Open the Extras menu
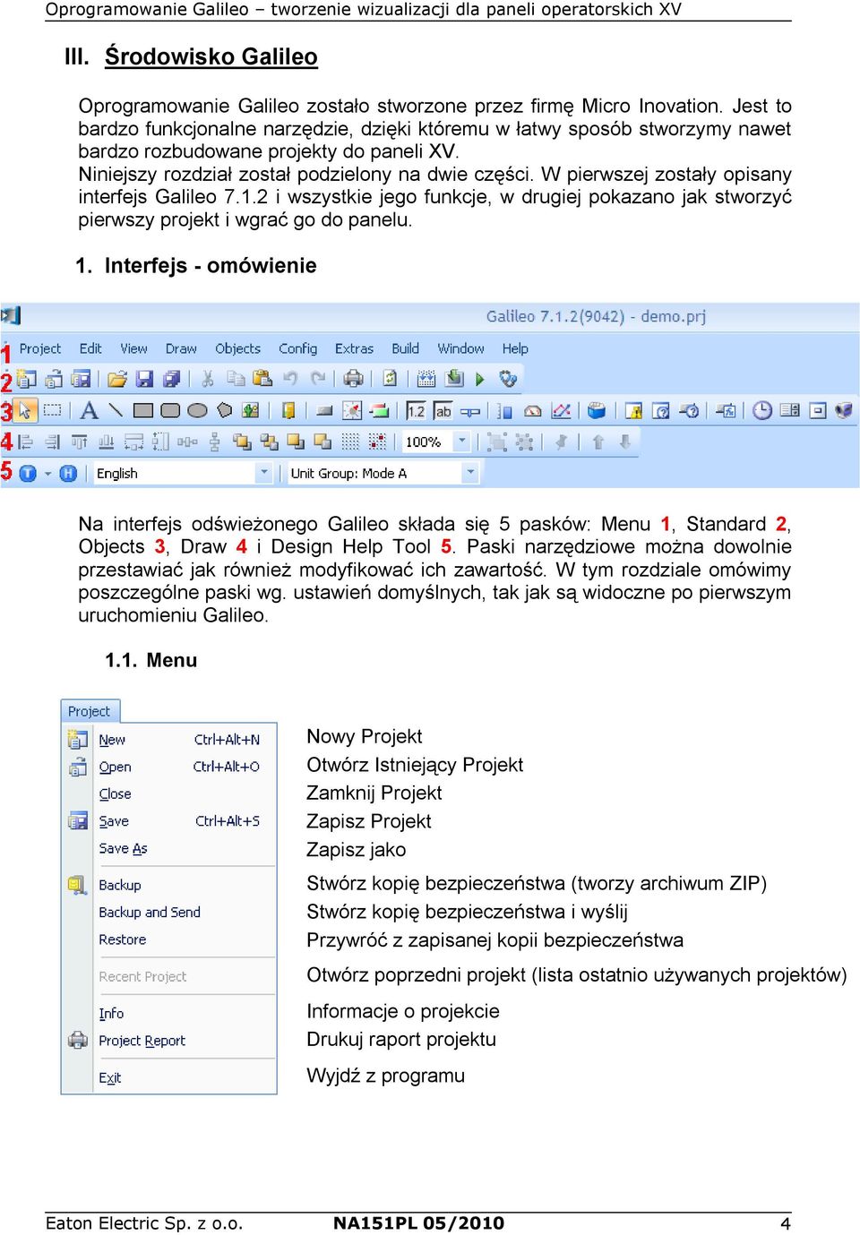The width and height of the screenshot is (860, 1235). (354, 348)
